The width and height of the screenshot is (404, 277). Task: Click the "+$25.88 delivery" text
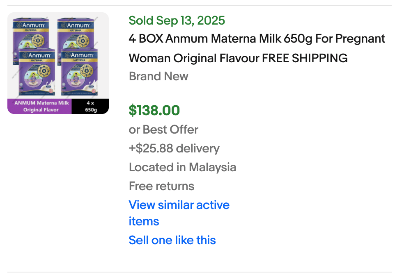pyautogui.click(x=174, y=148)
